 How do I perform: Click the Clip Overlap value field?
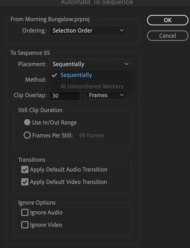[x=65, y=96]
